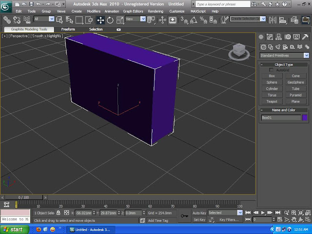Open Firefox from the quick launch bar
Image resolution: width=312 pixels, height=234 pixels.
39,230
